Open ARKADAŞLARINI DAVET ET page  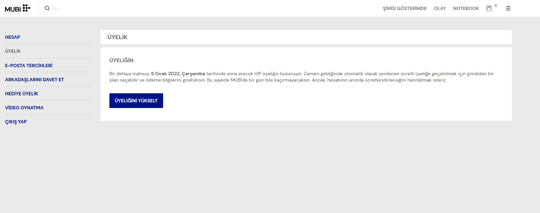[x=34, y=80]
